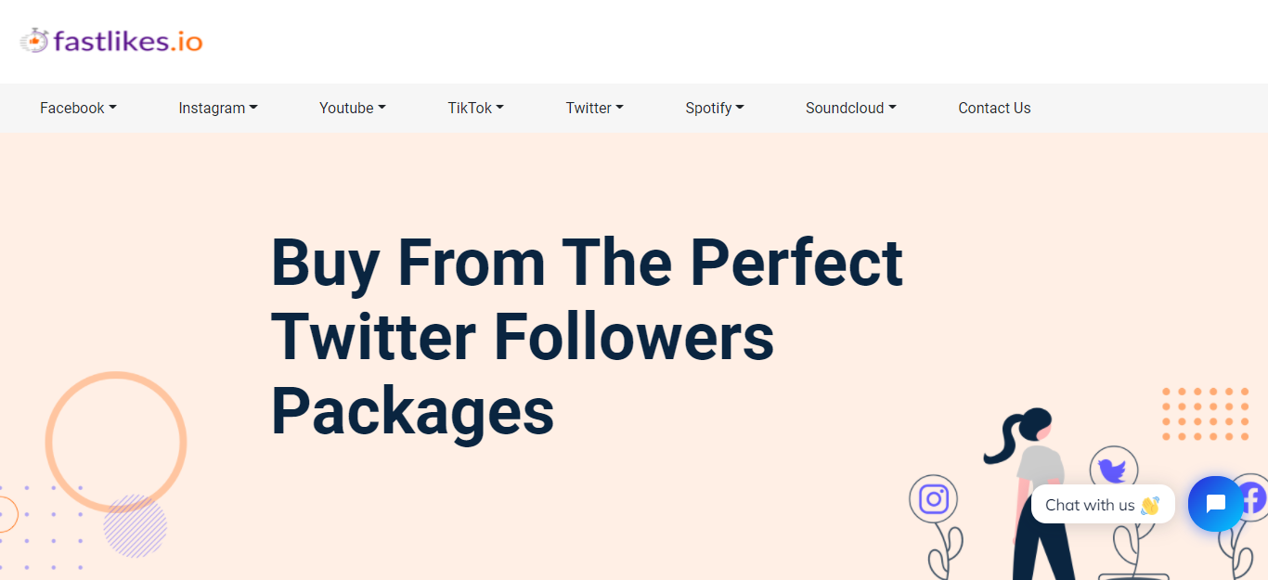Expand the Twitter navigation dropdown
1268x580 pixels.
(594, 108)
